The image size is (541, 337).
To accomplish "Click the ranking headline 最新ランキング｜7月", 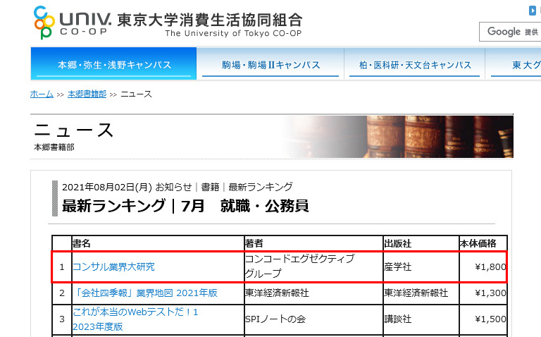I will click(x=185, y=206).
